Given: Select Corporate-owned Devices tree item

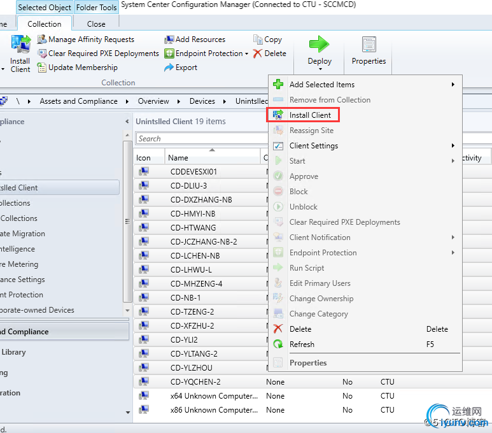Looking at the screenshot, I should pos(37,310).
